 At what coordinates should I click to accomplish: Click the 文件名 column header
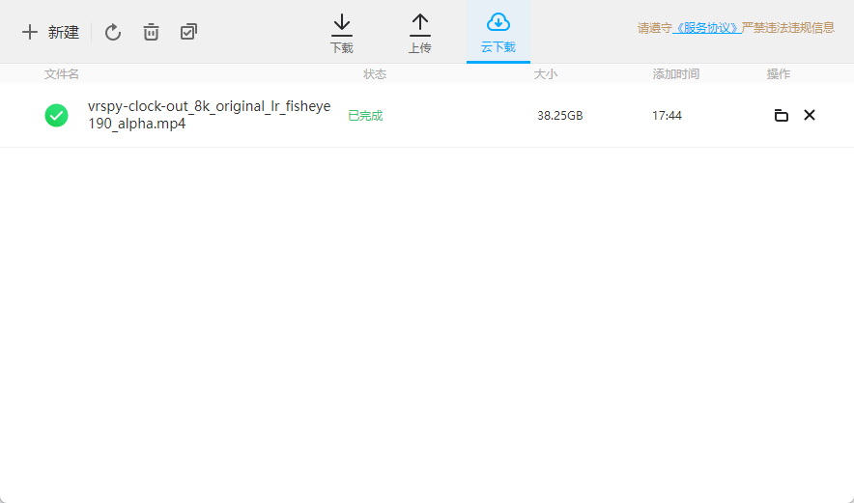(62, 74)
